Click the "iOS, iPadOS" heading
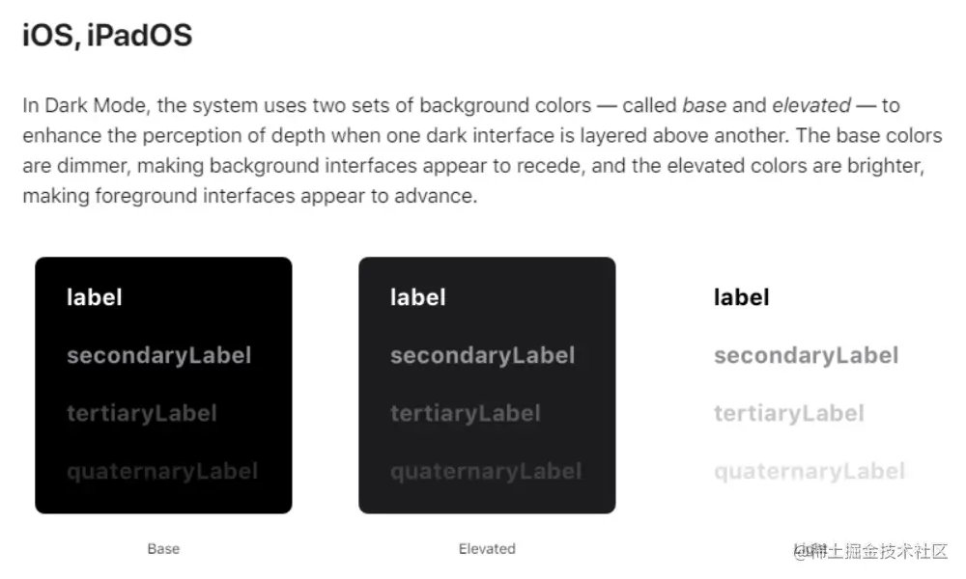966x579 pixels. [107, 37]
